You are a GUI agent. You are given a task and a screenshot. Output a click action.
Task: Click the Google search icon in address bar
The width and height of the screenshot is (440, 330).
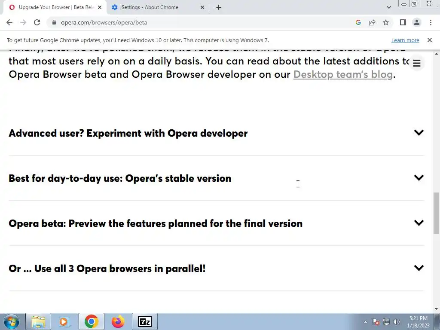(x=358, y=22)
